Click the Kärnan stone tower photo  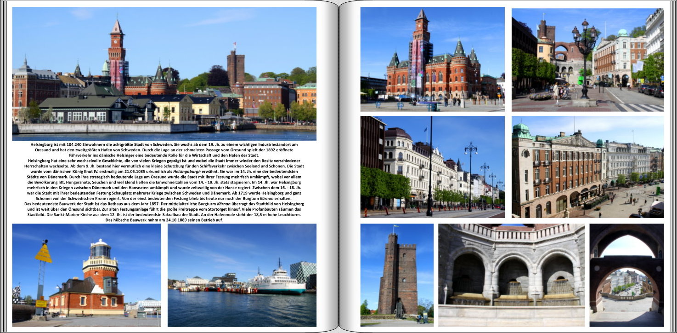pos(397,275)
